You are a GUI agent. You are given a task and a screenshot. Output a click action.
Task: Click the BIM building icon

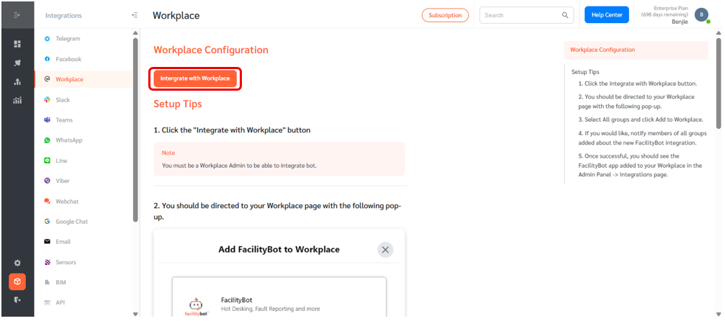point(48,282)
